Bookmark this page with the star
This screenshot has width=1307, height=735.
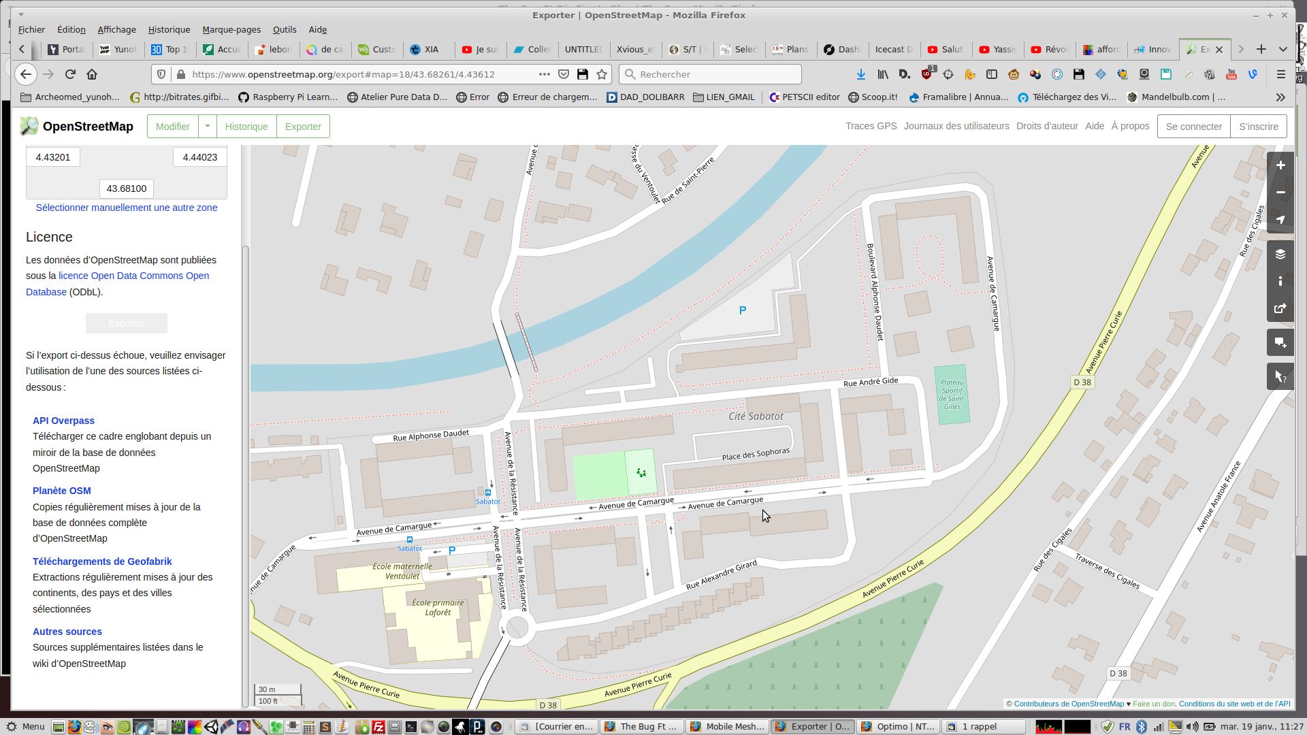pyautogui.click(x=602, y=74)
